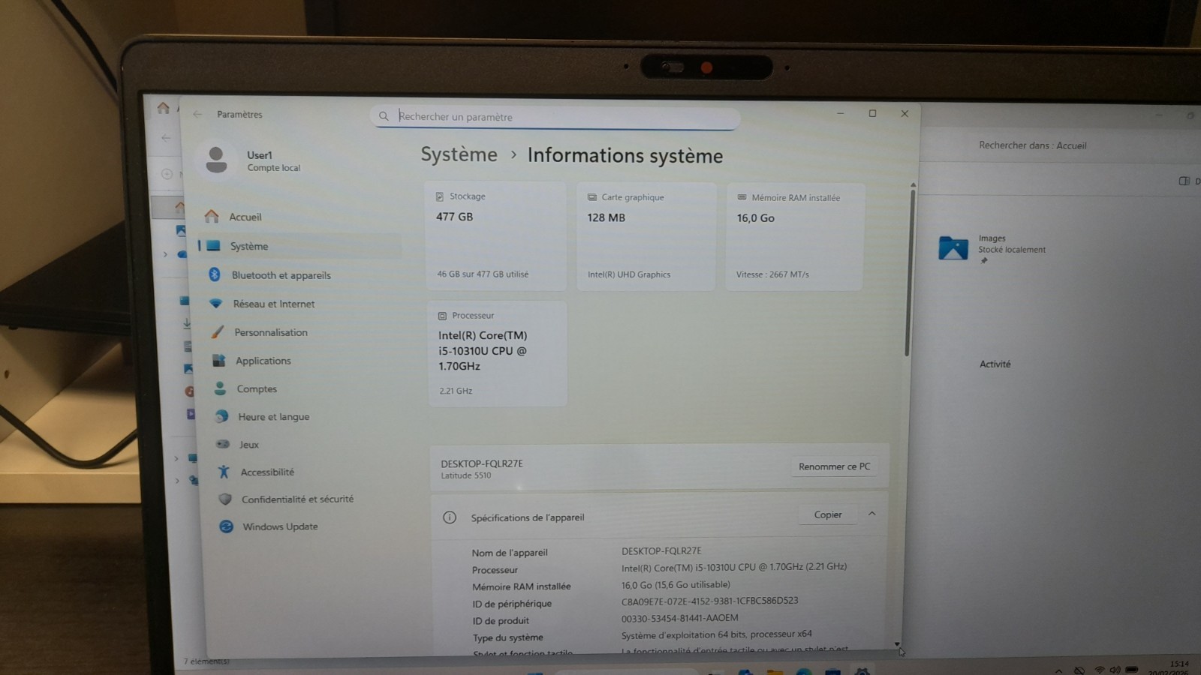Open the Mémoire RAM installée card
The height and width of the screenshot is (675, 1201).
[x=795, y=236]
